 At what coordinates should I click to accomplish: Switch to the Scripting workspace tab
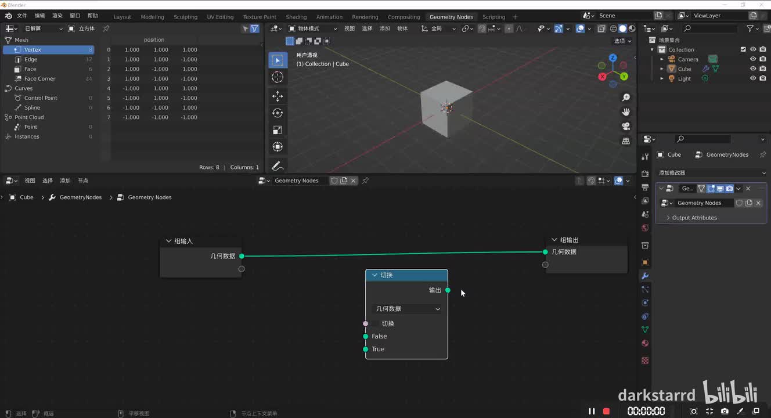pos(493,17)
